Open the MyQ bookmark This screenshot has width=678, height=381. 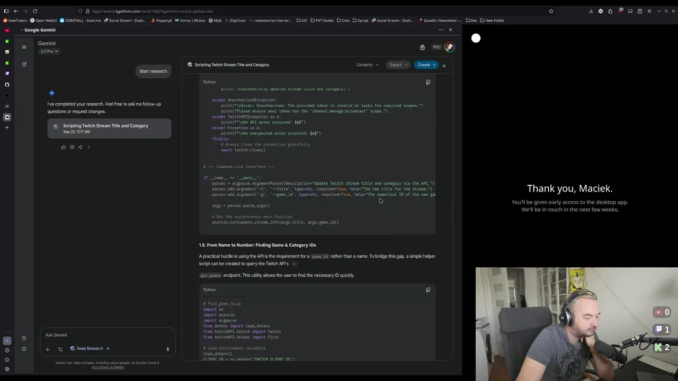coord(215,21)
